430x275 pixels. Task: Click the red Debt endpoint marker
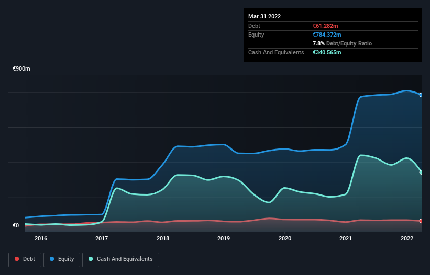[421, 221]
